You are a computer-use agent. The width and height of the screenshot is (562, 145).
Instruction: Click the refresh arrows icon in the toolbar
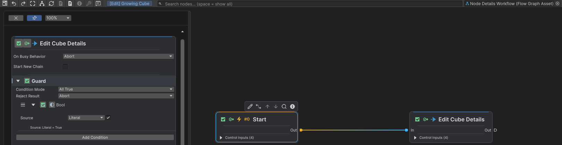pos(51,3)
